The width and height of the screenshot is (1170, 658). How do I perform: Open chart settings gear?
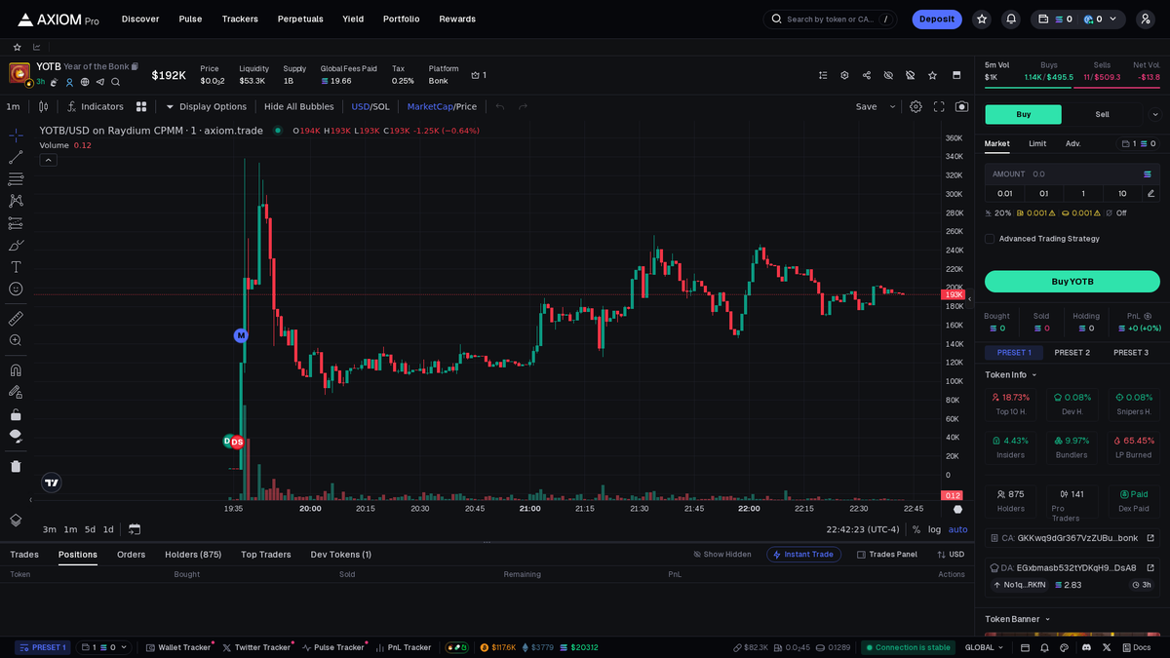coord(916,106)
